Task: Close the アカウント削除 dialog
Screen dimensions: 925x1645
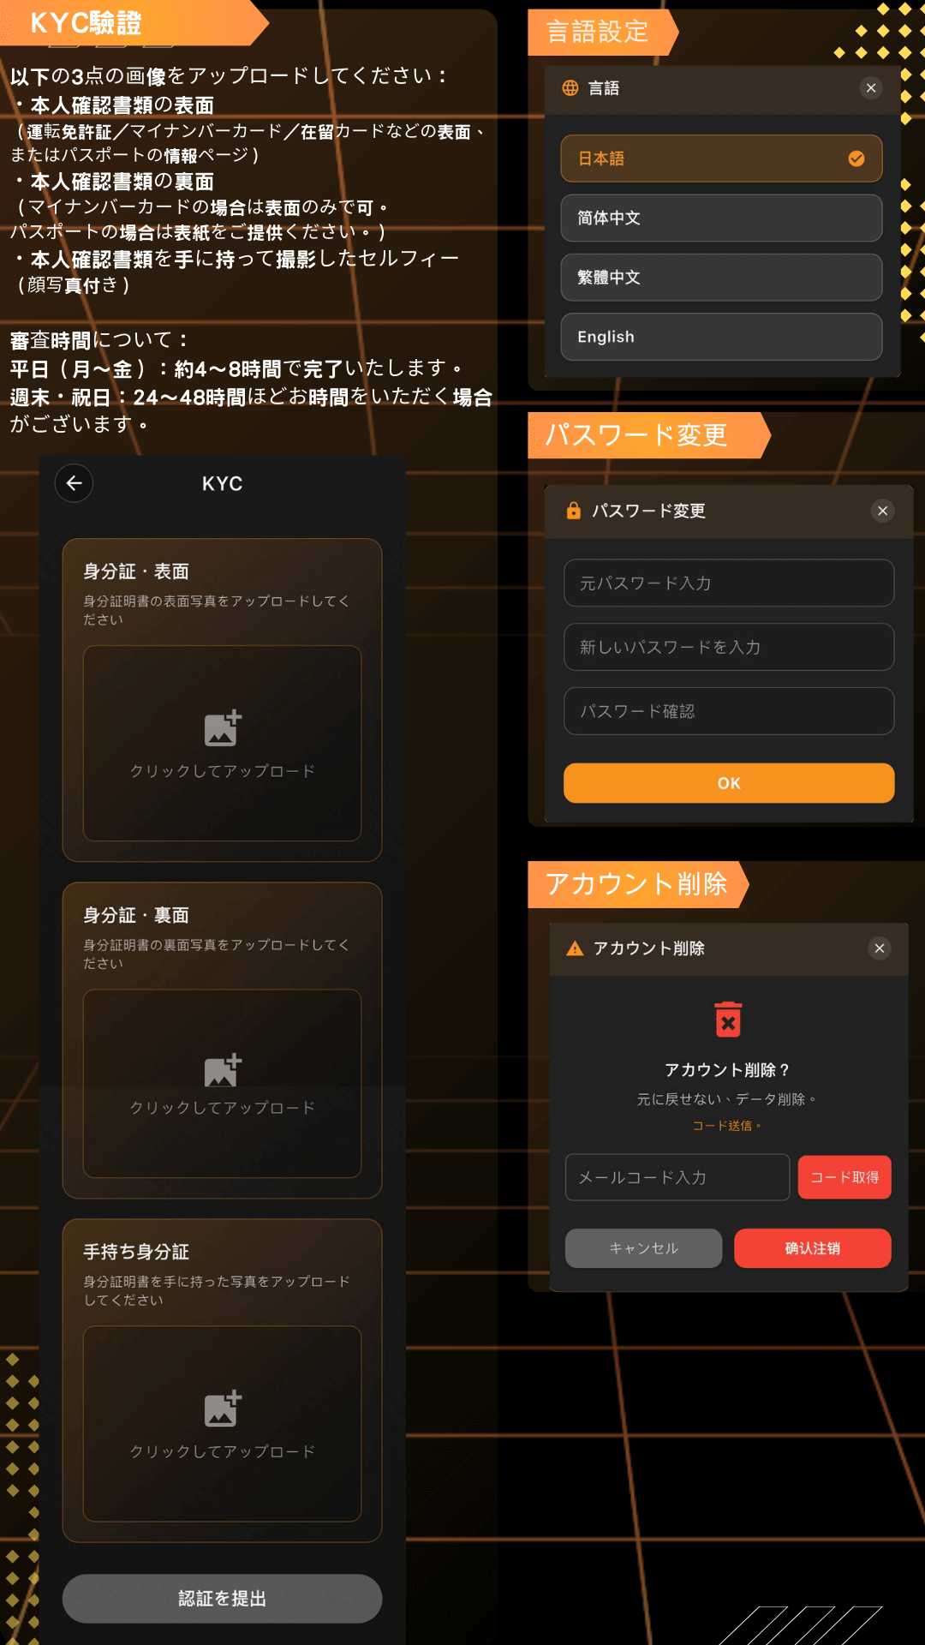Action: pos(880,948)
